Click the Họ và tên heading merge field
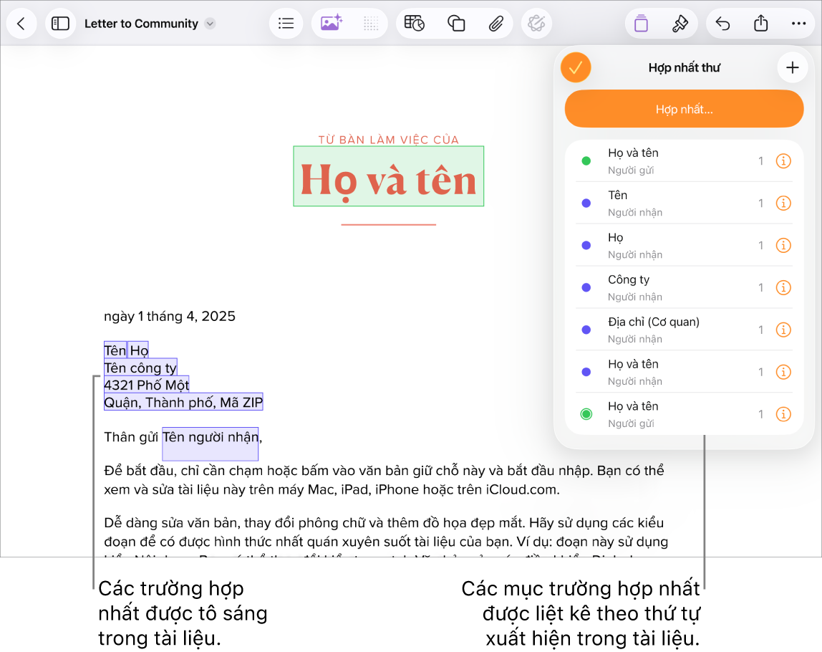Image resolution: width=822 pixels, height=652 pixels. 389,176
